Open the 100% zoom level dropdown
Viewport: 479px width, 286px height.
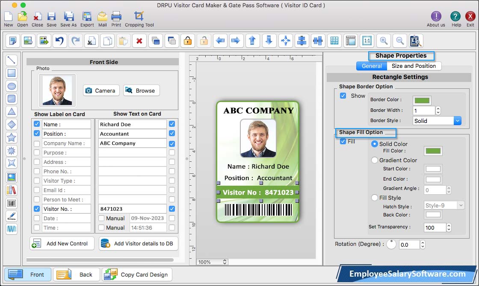click(x=212, y=262)
